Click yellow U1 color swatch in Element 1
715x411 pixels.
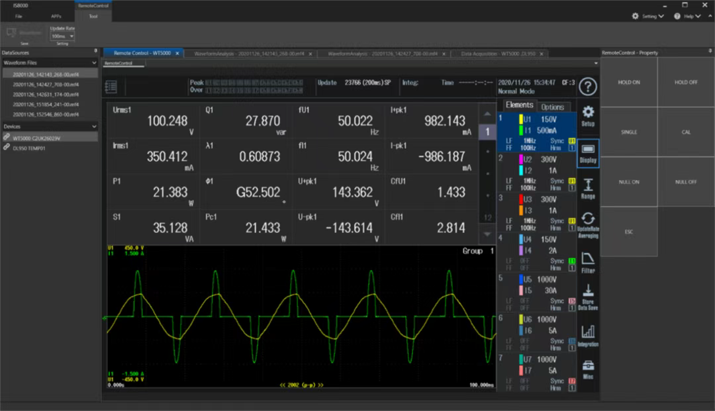tap(521, 119)
